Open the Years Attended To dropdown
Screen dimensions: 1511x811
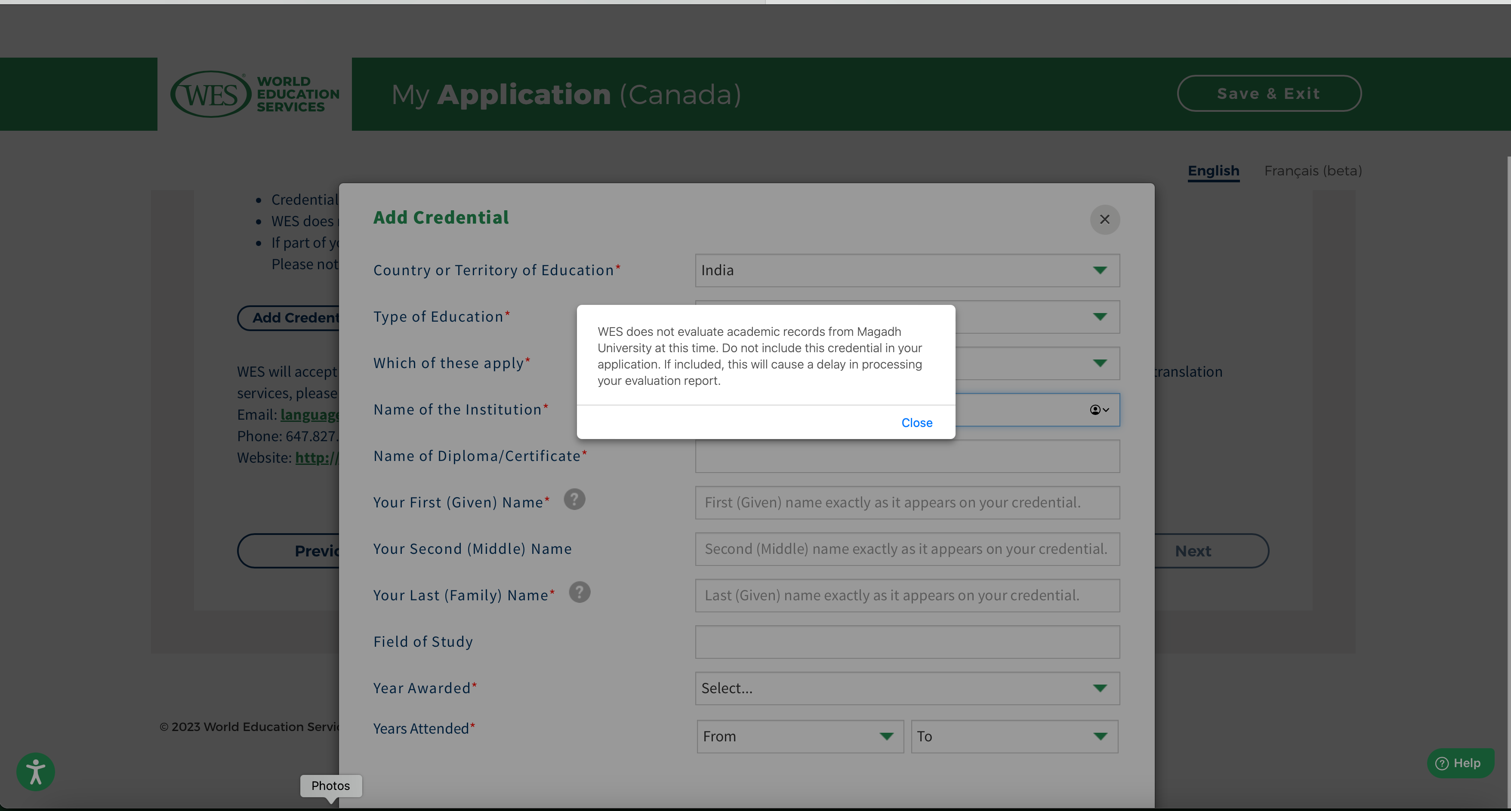1014,737
